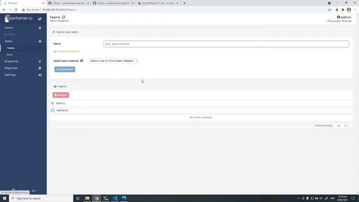
Task: Open the my account link
Action: [x=334, y=21]
